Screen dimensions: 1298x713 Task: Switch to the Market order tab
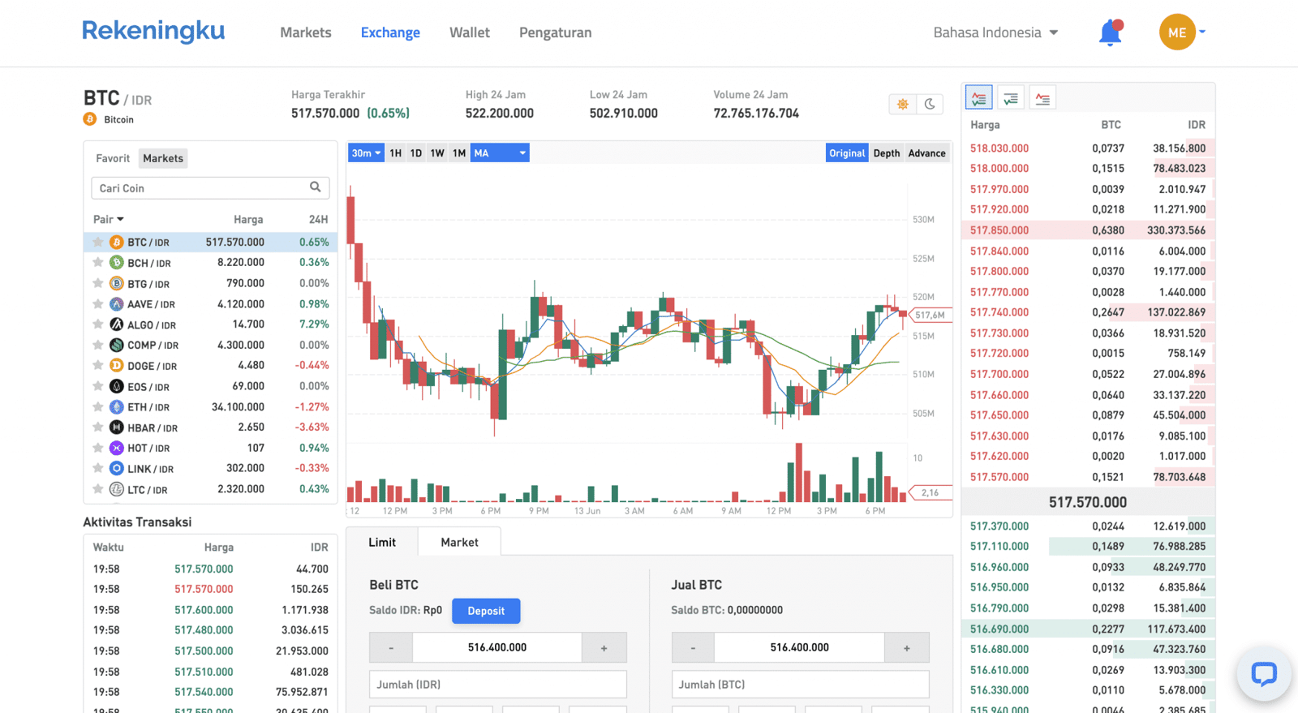(459, 542)
